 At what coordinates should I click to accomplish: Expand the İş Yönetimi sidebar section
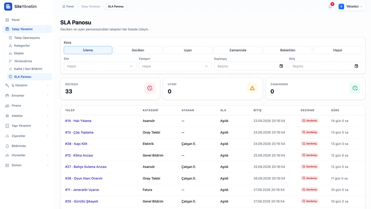point(27,85)
